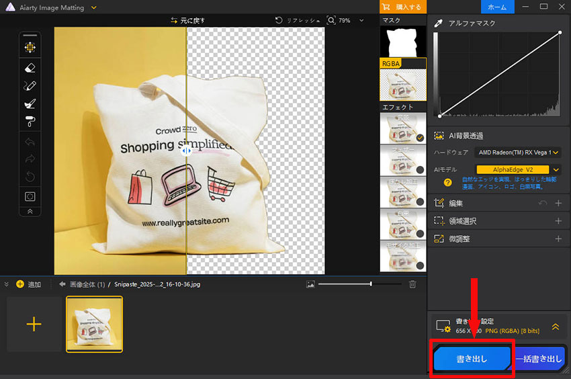Click the trash icon to delete image
571x379 pixels.
coord(412,284)
